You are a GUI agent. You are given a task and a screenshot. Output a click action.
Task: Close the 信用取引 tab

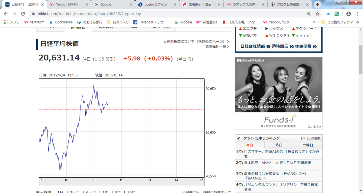(219, 5)
